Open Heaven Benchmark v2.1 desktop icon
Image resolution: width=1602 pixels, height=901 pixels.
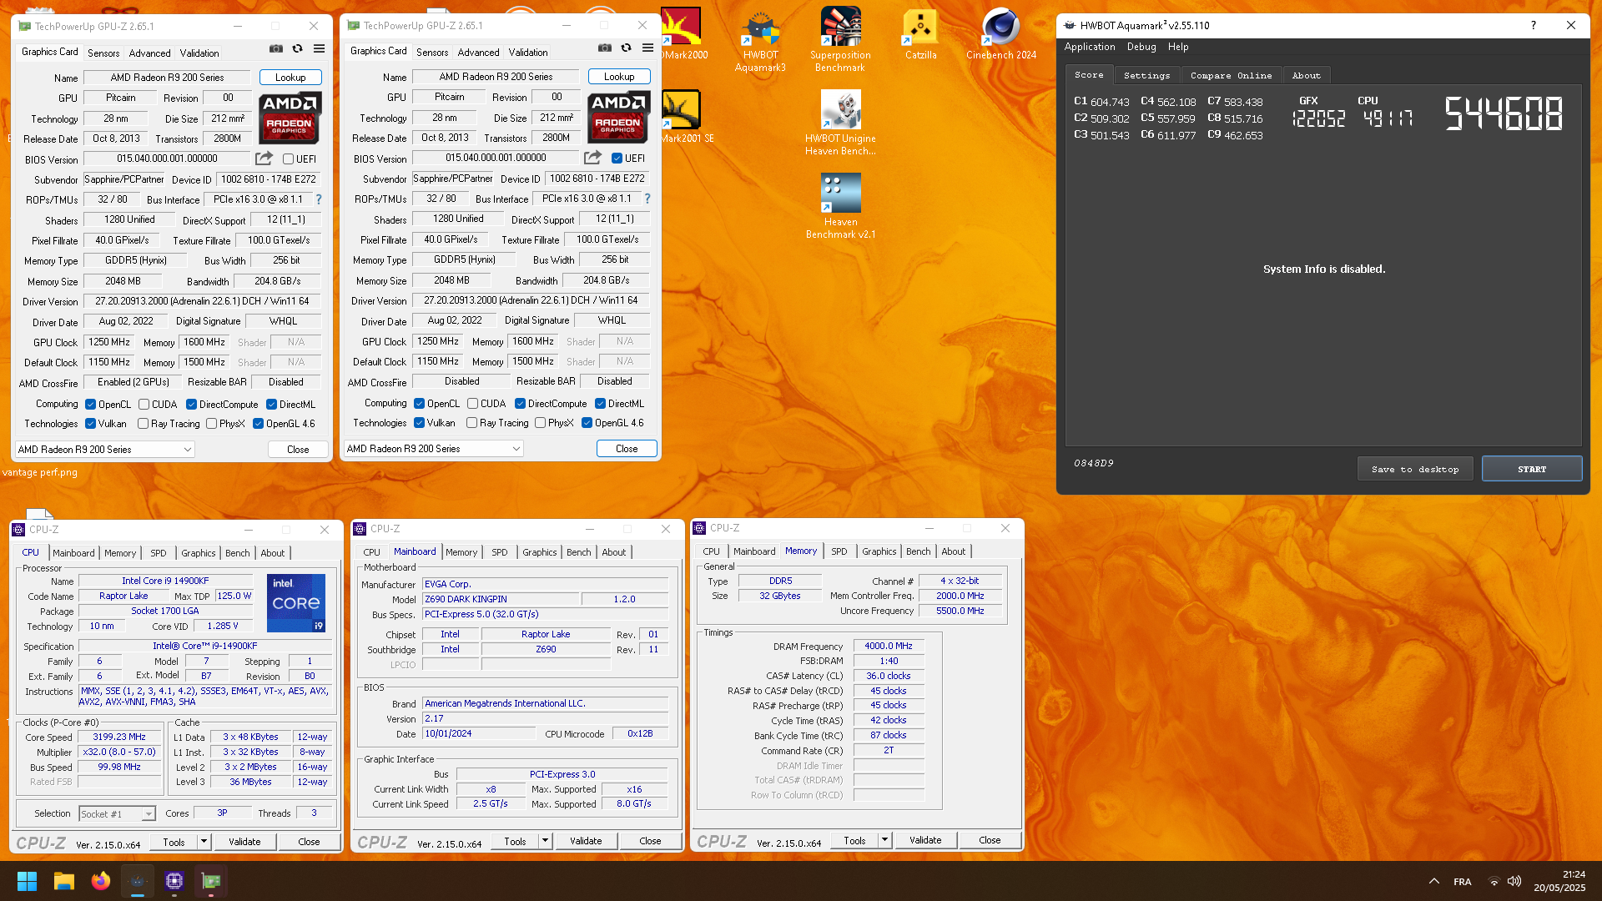[x=840, y=207]
